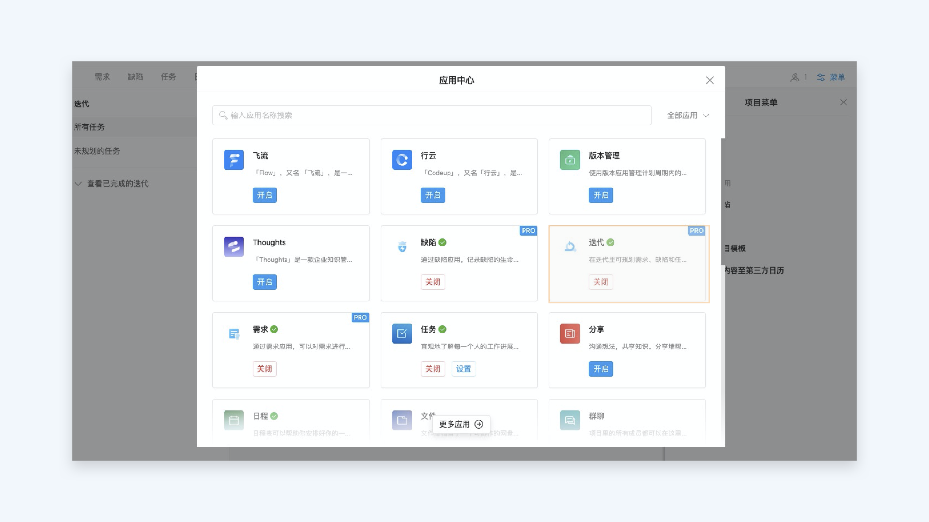The height and width of the screenshot is (522, 929).
Task: Open 设置 for the 任务 app
Action: point(464,369)
